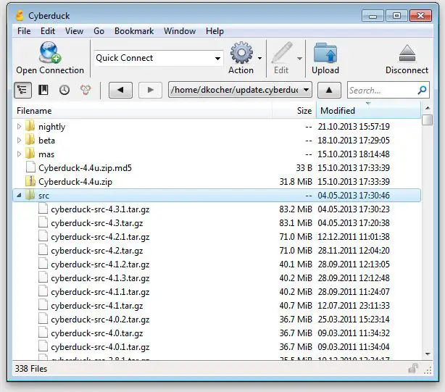Viewport: 445px width, 392px height.
Task: Switch to outline browser view
Action: [22, 90]
